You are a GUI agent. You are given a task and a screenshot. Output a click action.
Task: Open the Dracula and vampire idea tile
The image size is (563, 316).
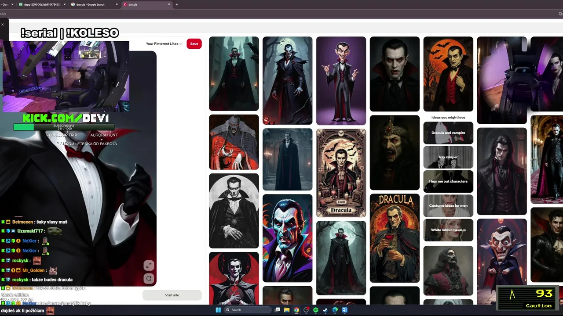click(448, 133)
